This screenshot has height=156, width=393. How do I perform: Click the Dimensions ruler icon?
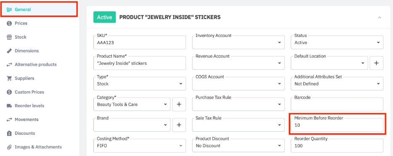tap(9, 51)
